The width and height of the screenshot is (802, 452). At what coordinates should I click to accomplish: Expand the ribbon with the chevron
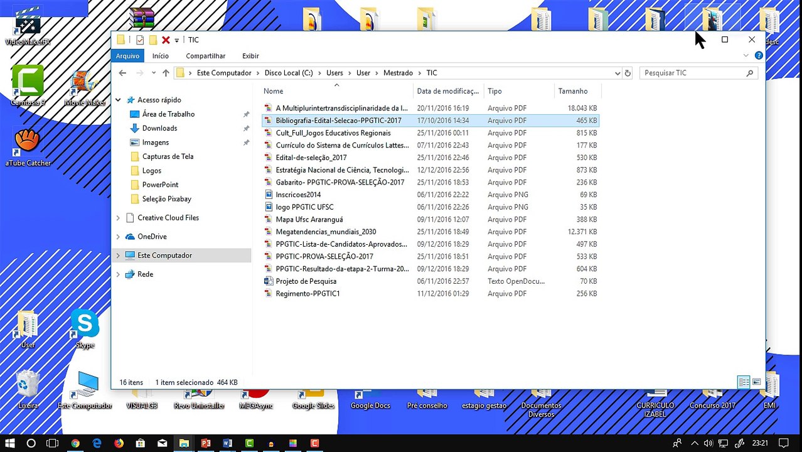tap(746, 56)
